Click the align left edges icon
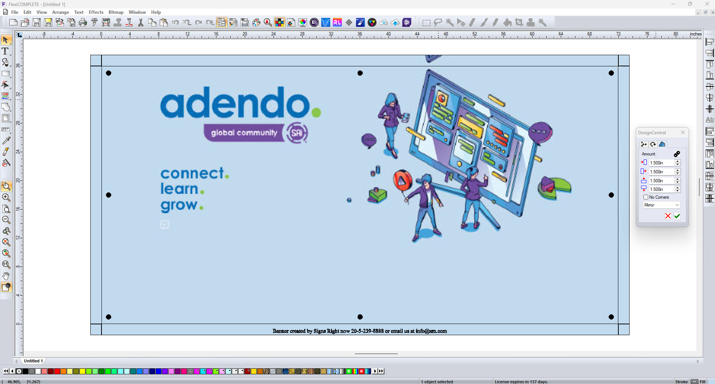Viewport: 715px width, 384px height. pos(709,42)
